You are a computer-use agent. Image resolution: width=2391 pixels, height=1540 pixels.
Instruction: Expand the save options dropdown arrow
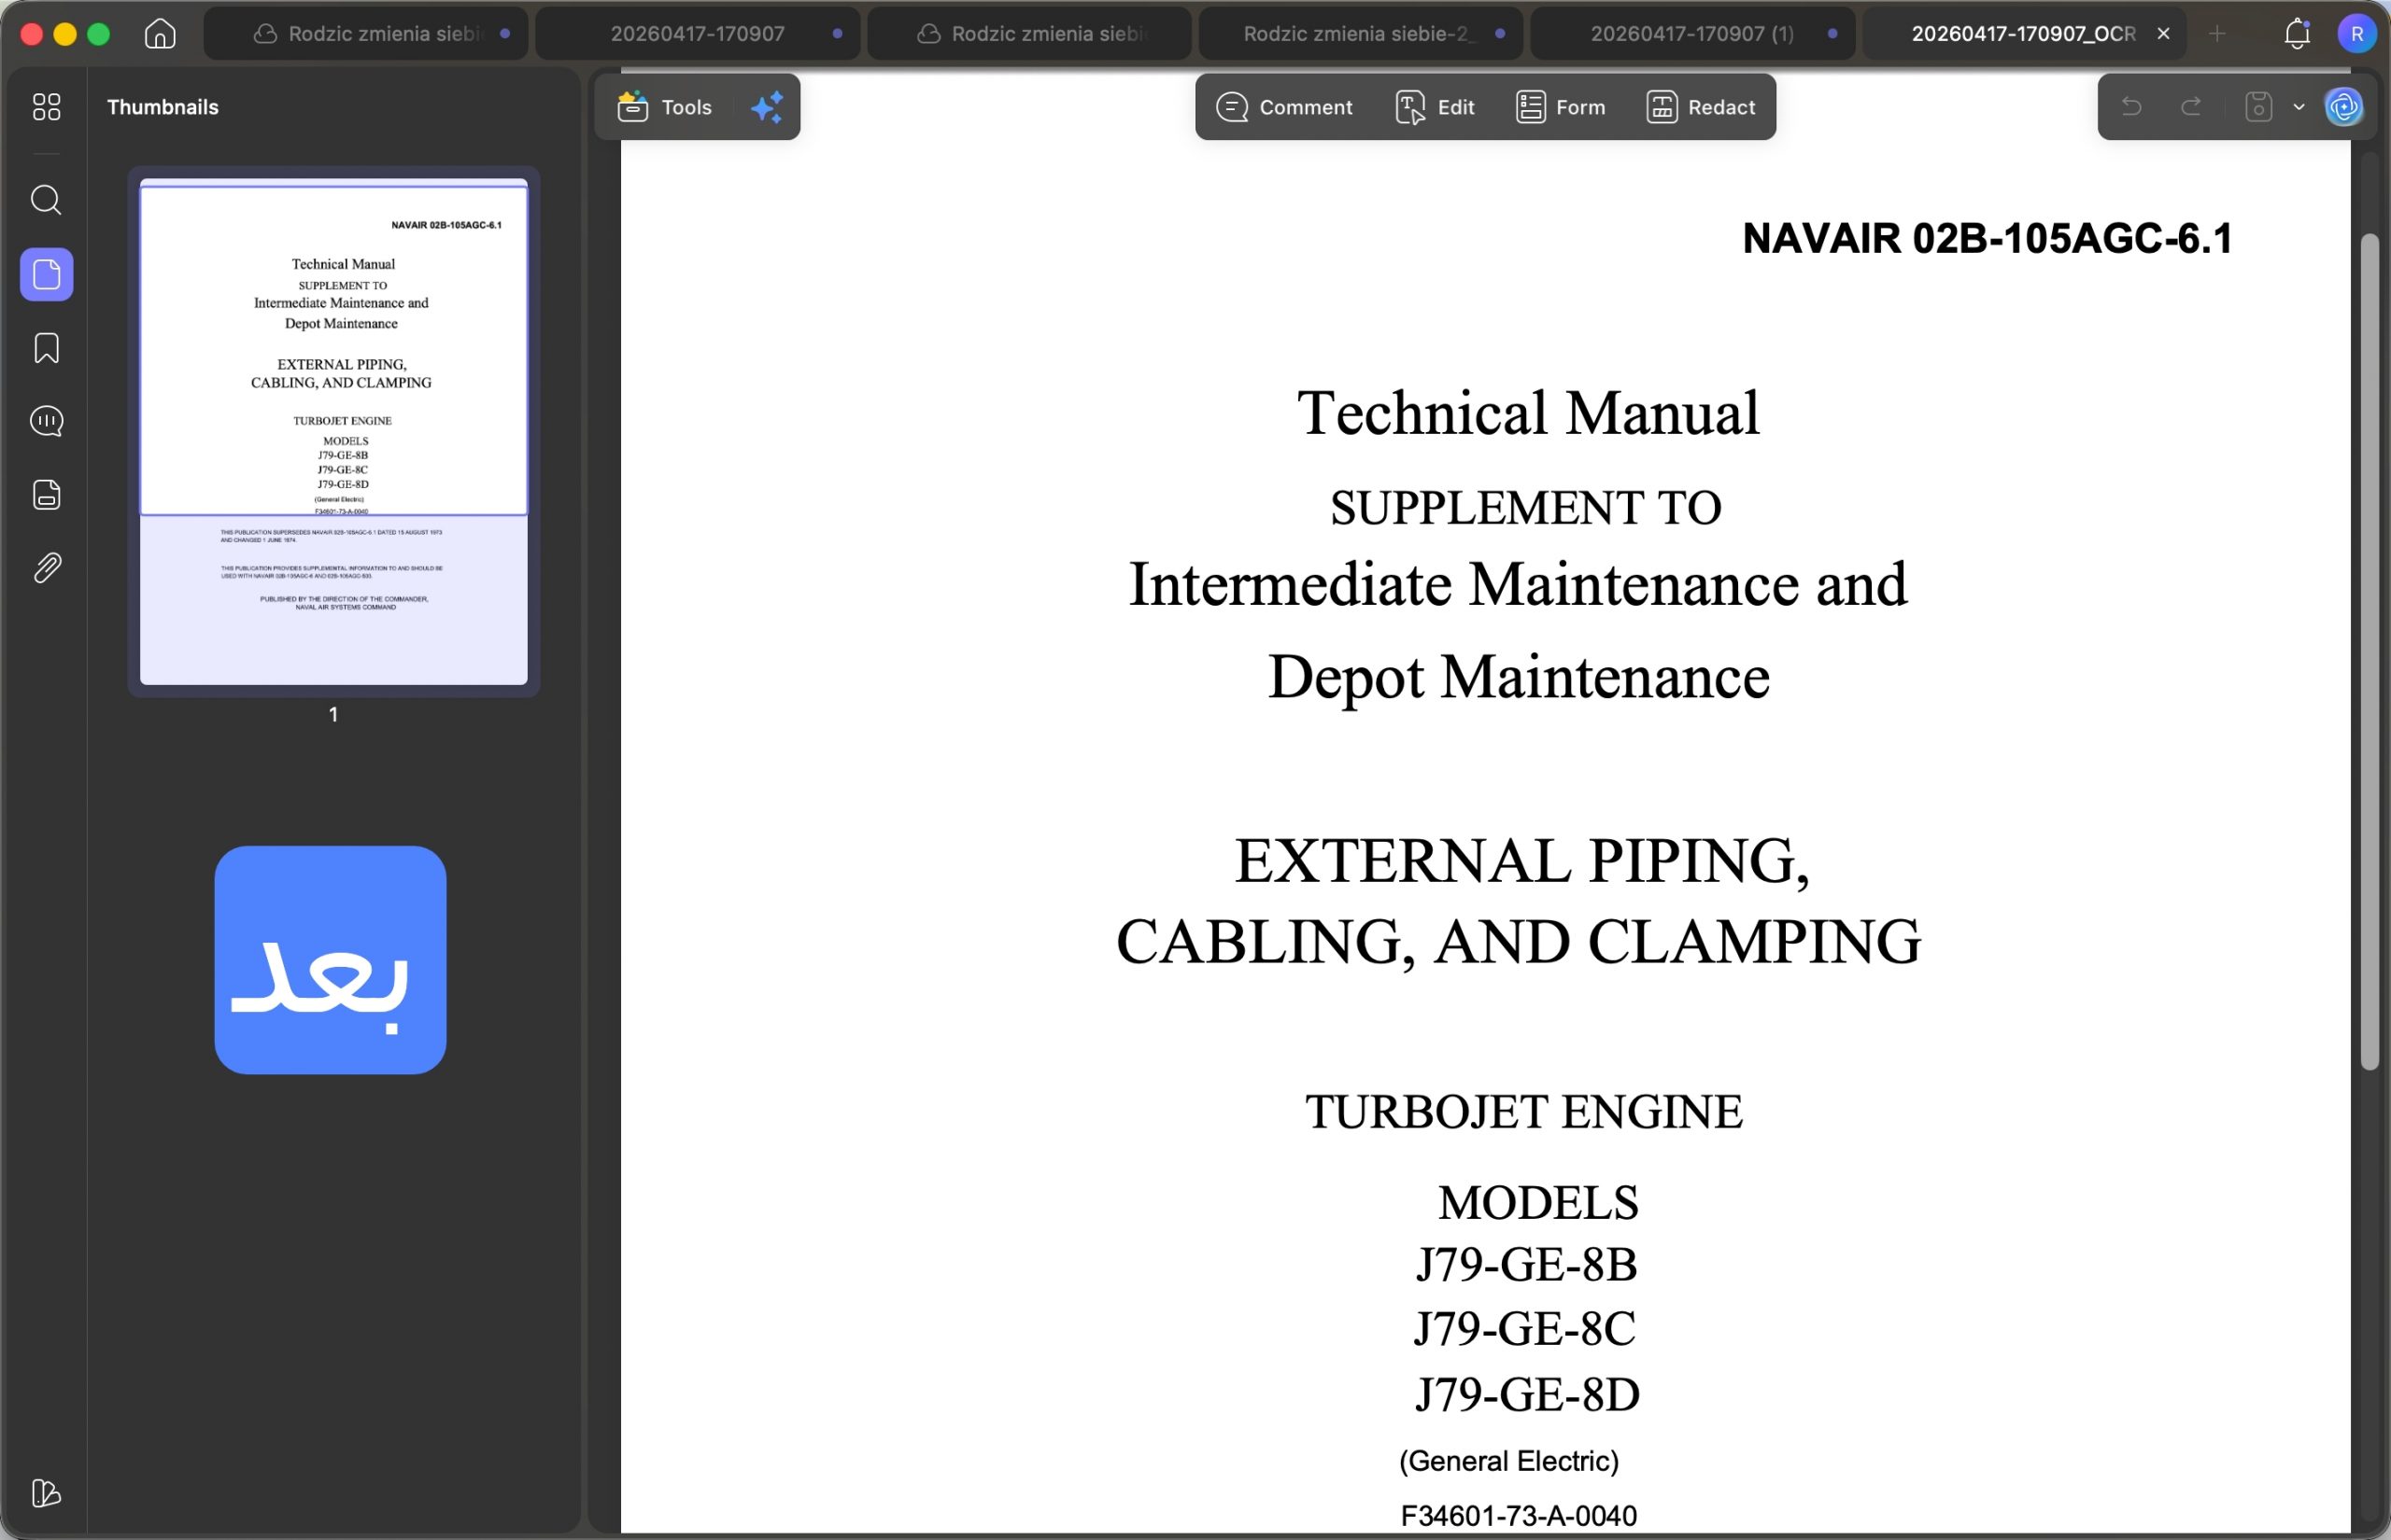[2299, 107]
